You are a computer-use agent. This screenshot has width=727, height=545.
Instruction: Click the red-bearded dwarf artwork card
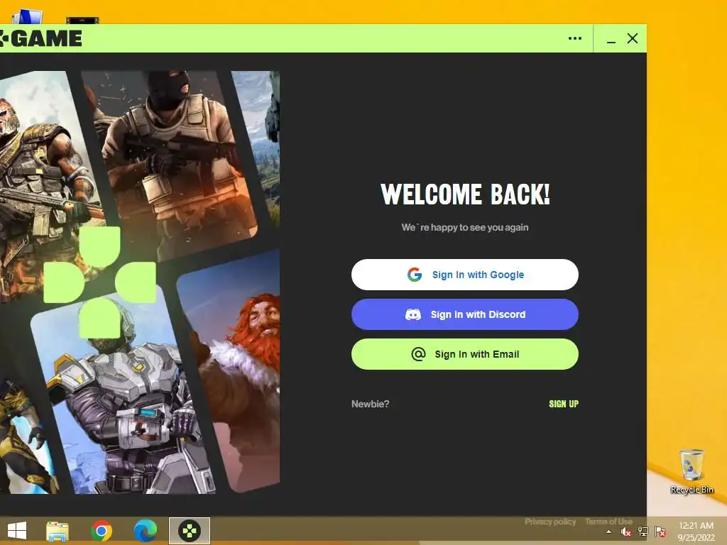(232, 370)
